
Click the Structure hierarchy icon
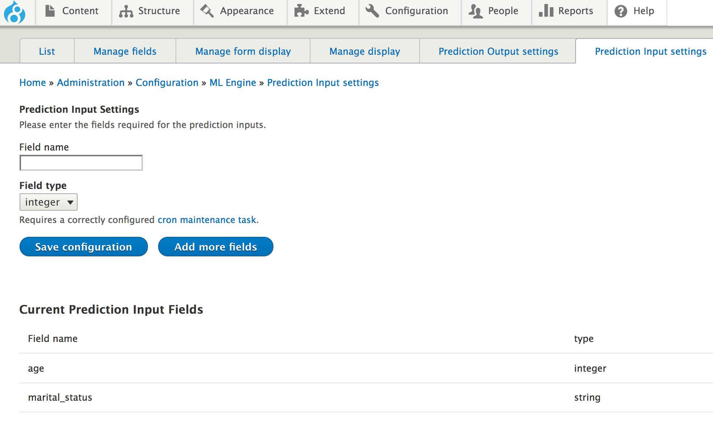tap(126, 11)
